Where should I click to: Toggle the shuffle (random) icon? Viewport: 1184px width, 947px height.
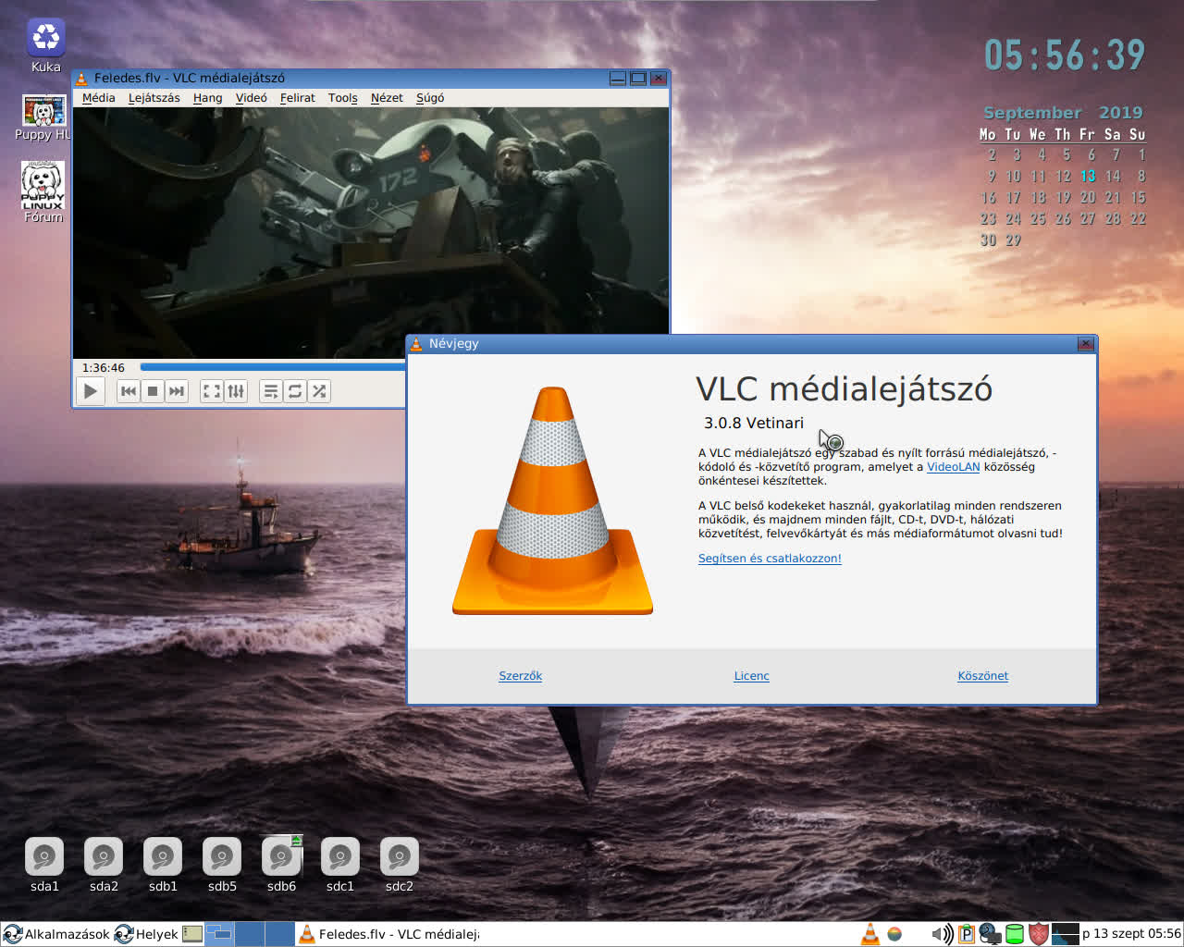tap(319, 391)
